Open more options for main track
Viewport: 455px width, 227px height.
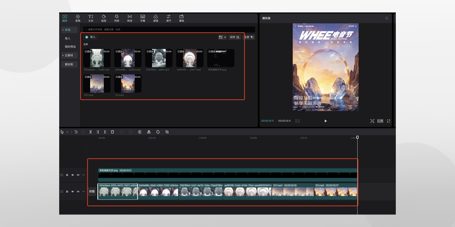pyautogui.click(x=84, y=192)
